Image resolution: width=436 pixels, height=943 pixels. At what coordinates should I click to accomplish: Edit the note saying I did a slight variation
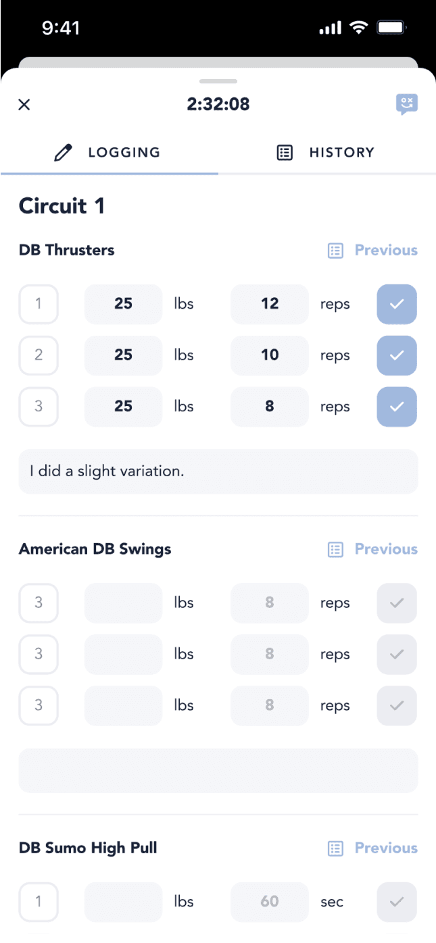(x=218, y=471)
